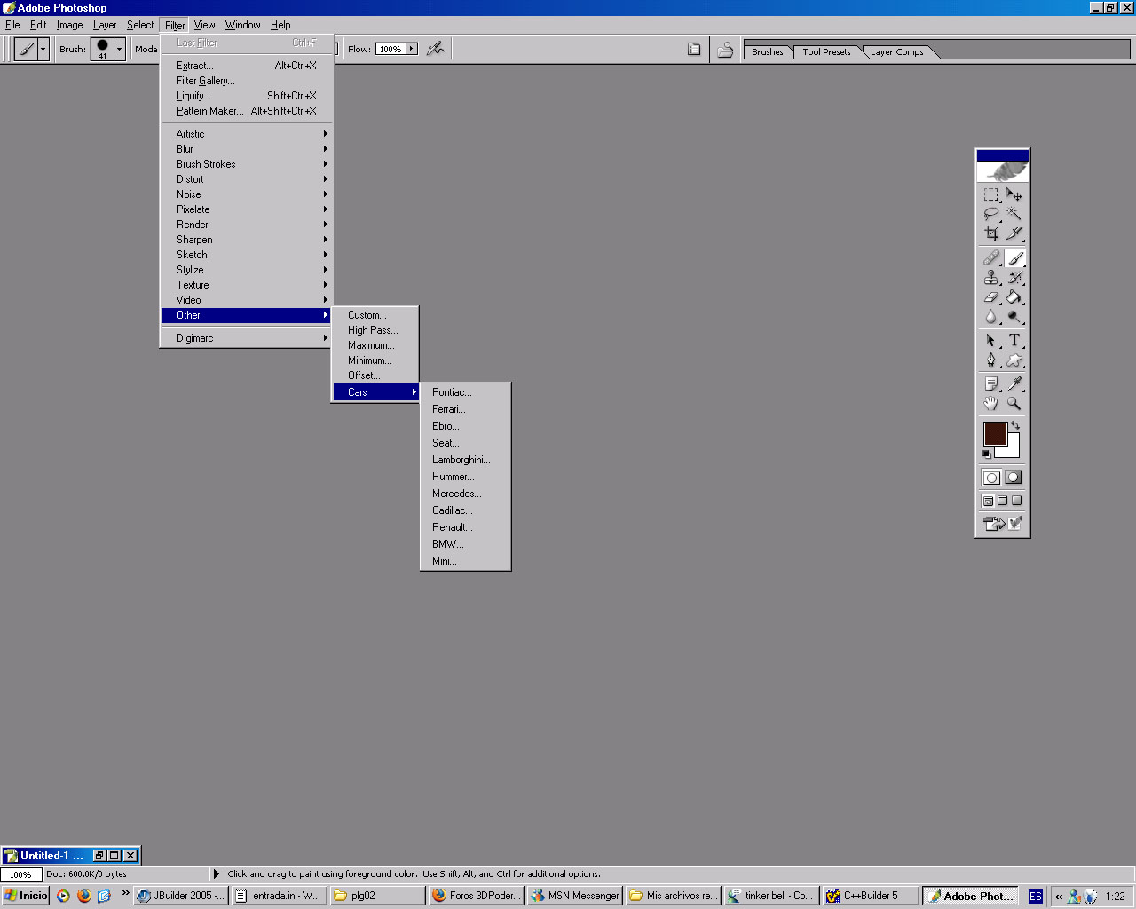Screen dimensions: 1136x909
Task: Select the Clone Stamp tool
Action: [x=991, y=278]
